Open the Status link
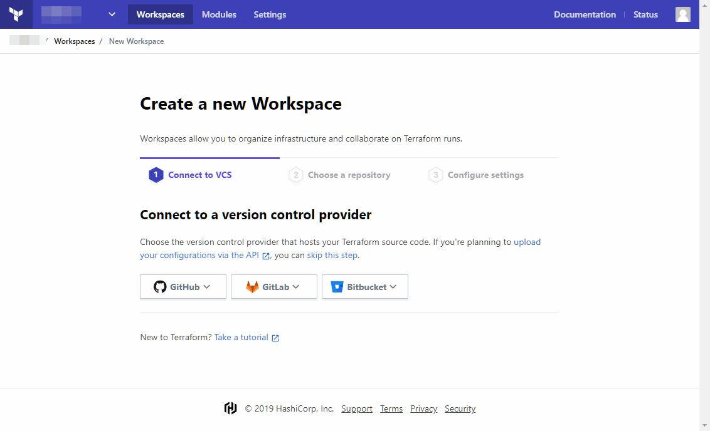Viewport: 710px width, 431px height. [x=645, y=14]
